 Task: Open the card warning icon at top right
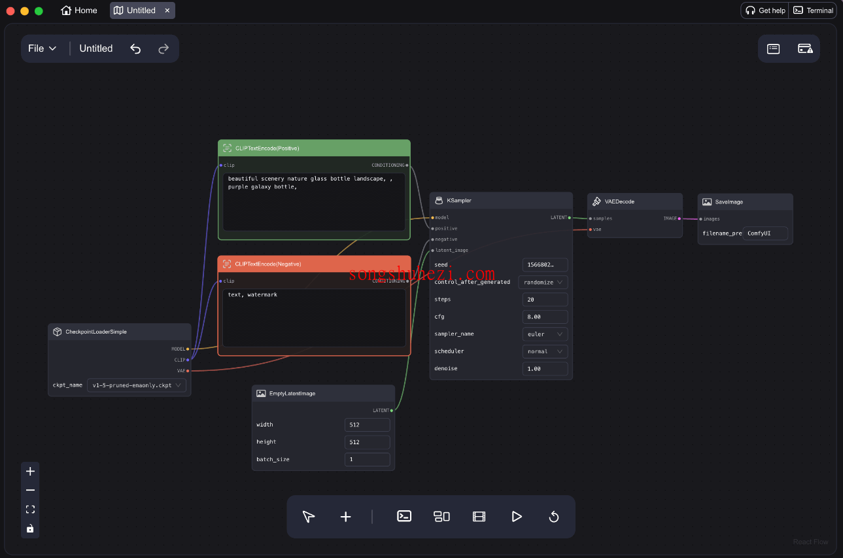pos(805,48)
